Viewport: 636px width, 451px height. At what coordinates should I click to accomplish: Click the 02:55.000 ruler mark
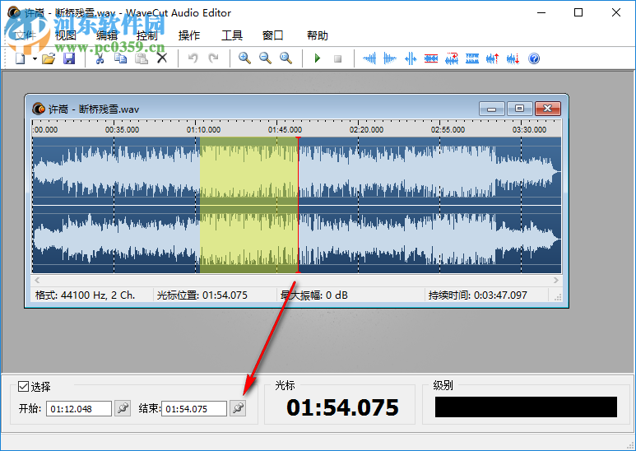pos(448,130)
